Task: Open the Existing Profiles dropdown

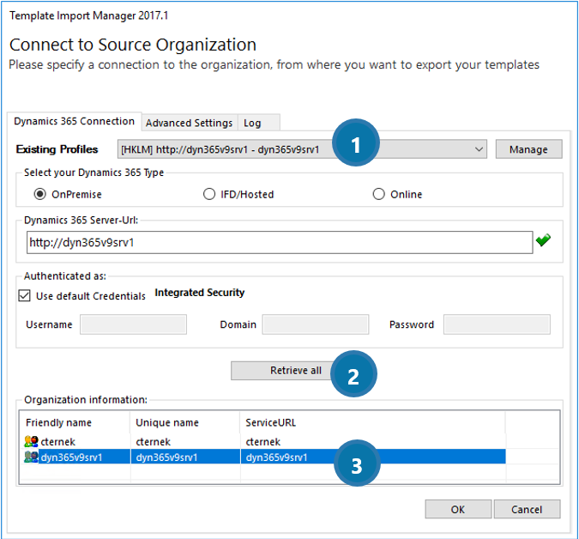Action: (x=302, y=149)
